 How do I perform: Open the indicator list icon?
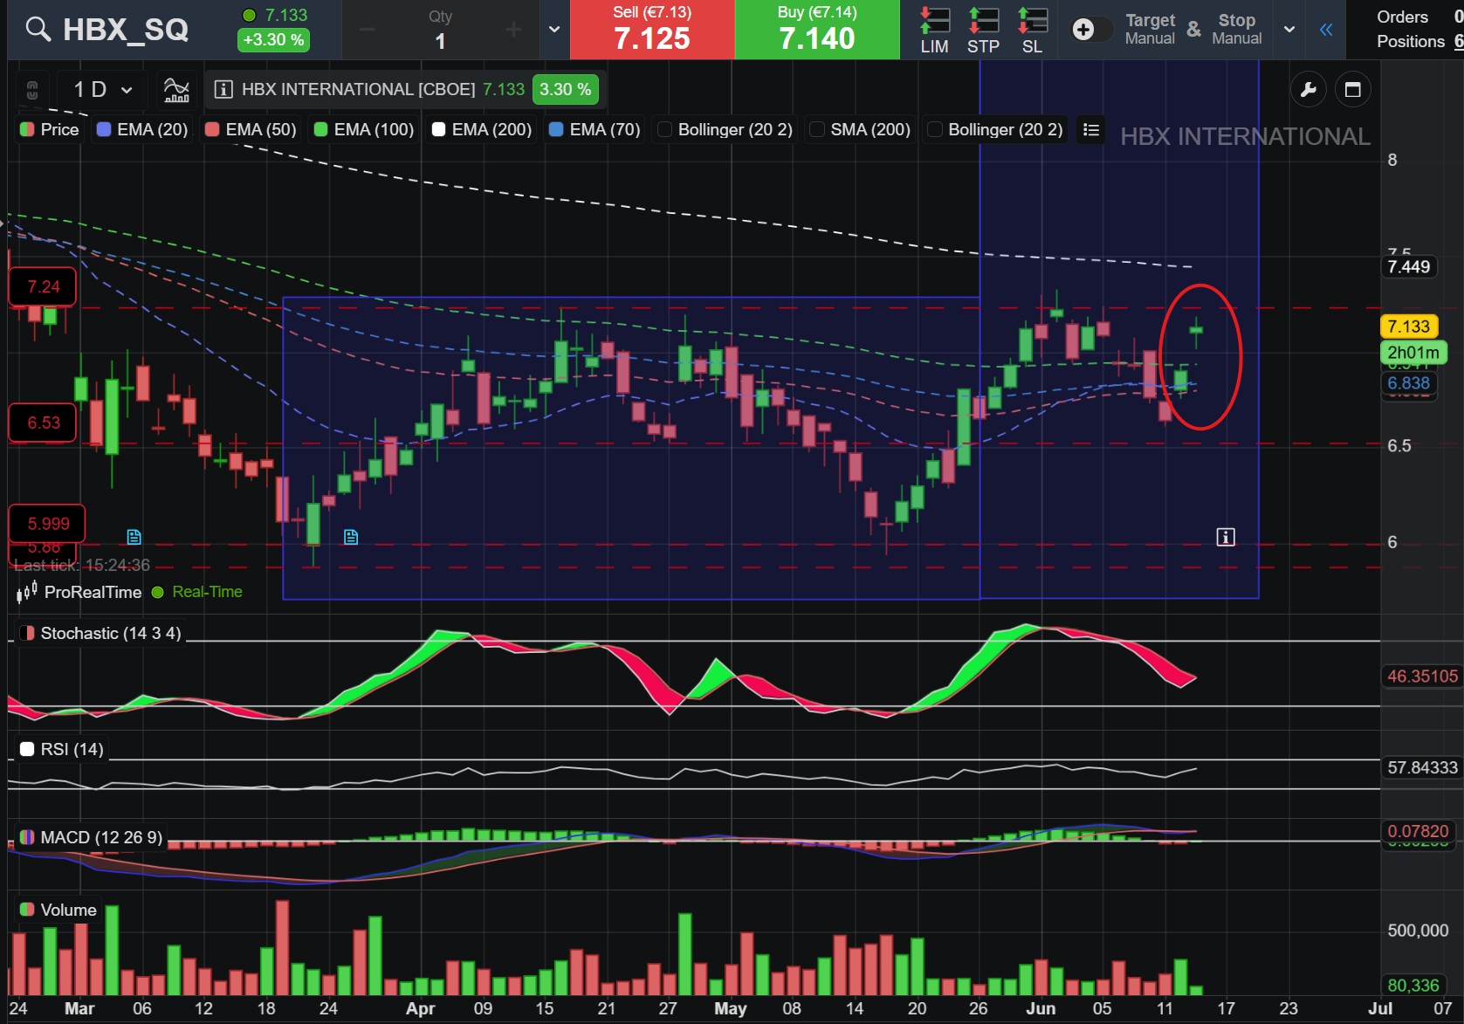[1090, 129]
